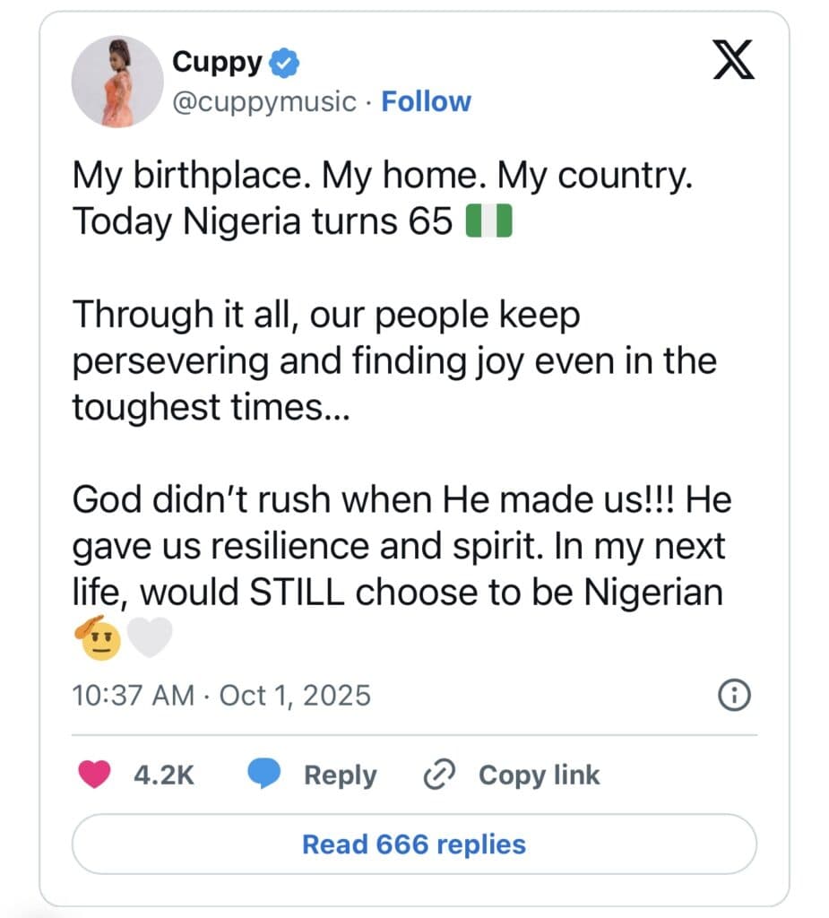Click the @cuppymusic handle
Image resolution: width=829 pixels, height=918 pixels.
point(263,101)
